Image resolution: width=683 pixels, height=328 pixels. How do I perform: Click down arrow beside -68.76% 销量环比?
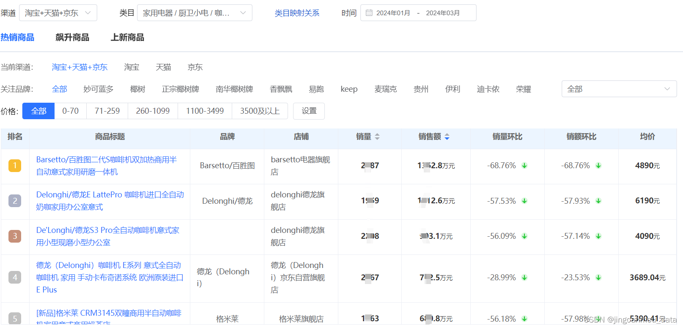pyautogui.click(x=524, y=166)
